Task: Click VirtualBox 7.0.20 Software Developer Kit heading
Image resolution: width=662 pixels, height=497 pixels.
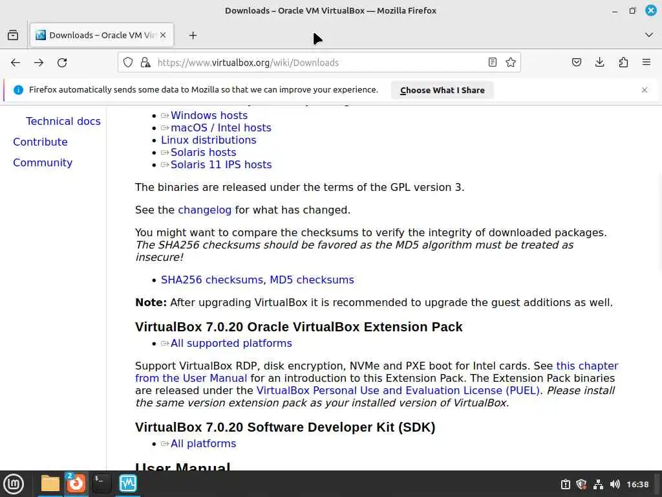Action: 285,427
